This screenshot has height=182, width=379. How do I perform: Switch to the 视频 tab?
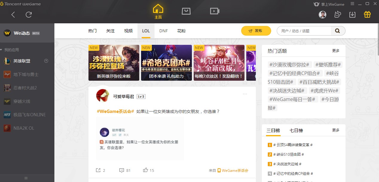click(128, 31)
